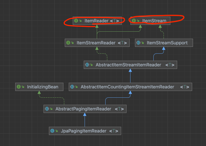This screenshot has height=146, width=206.
Task: Click the class icon on JpaPagingItemReader
Action: click(x=52, y=131)
